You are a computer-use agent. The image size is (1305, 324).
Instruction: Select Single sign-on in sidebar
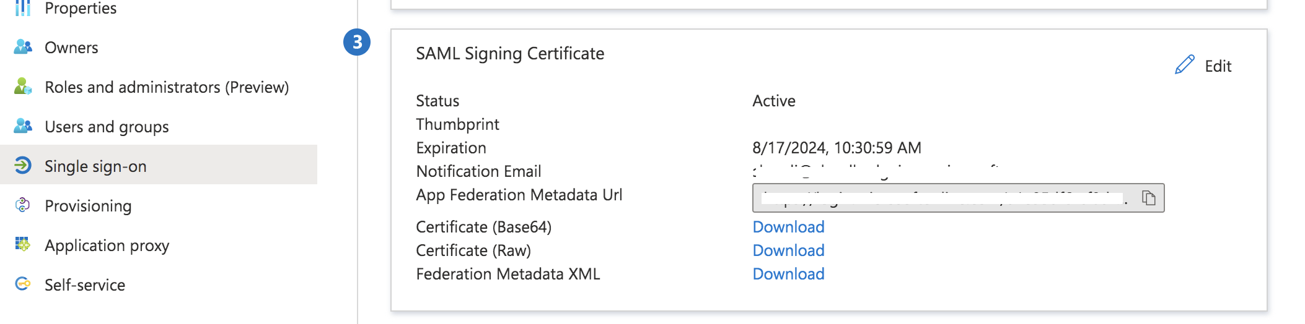159,166
